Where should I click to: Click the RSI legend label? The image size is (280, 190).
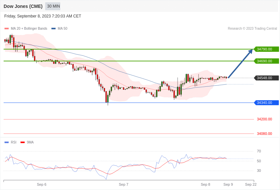(x=14, y=142)
